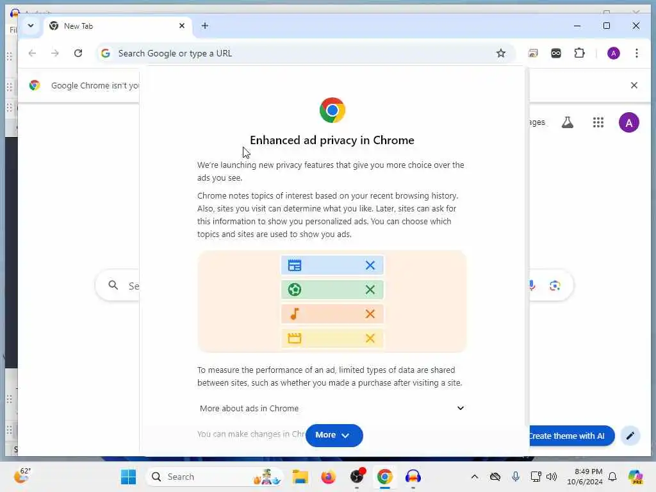Expand More about ads in Chrome
Screen dimensions: 656x492
332,408
